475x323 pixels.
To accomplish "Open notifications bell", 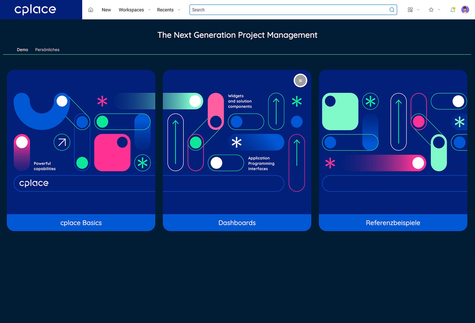I will (453, 10).
